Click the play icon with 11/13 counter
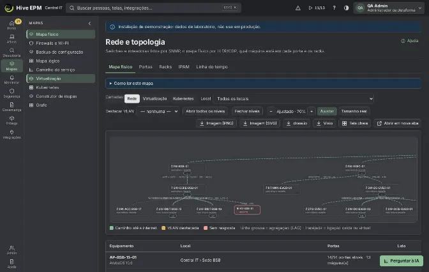 [317, 8]
